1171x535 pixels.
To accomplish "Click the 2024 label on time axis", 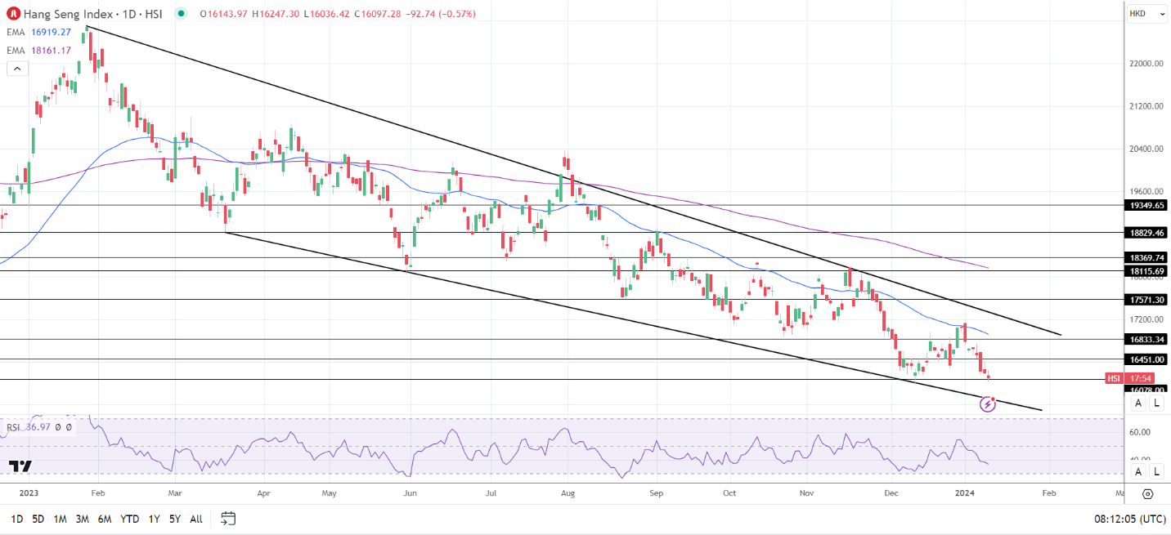I will [965, 493].
